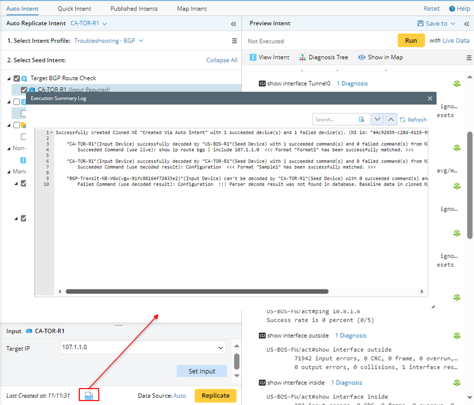Click the Reset link
The width and height of the screenshot is (474, 405).
(432, 8)
